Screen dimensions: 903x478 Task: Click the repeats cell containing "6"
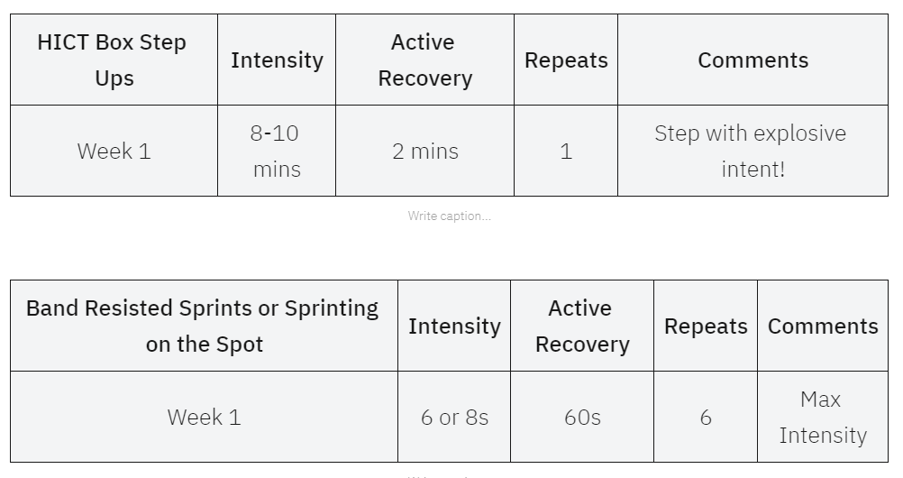pos(706,418)
